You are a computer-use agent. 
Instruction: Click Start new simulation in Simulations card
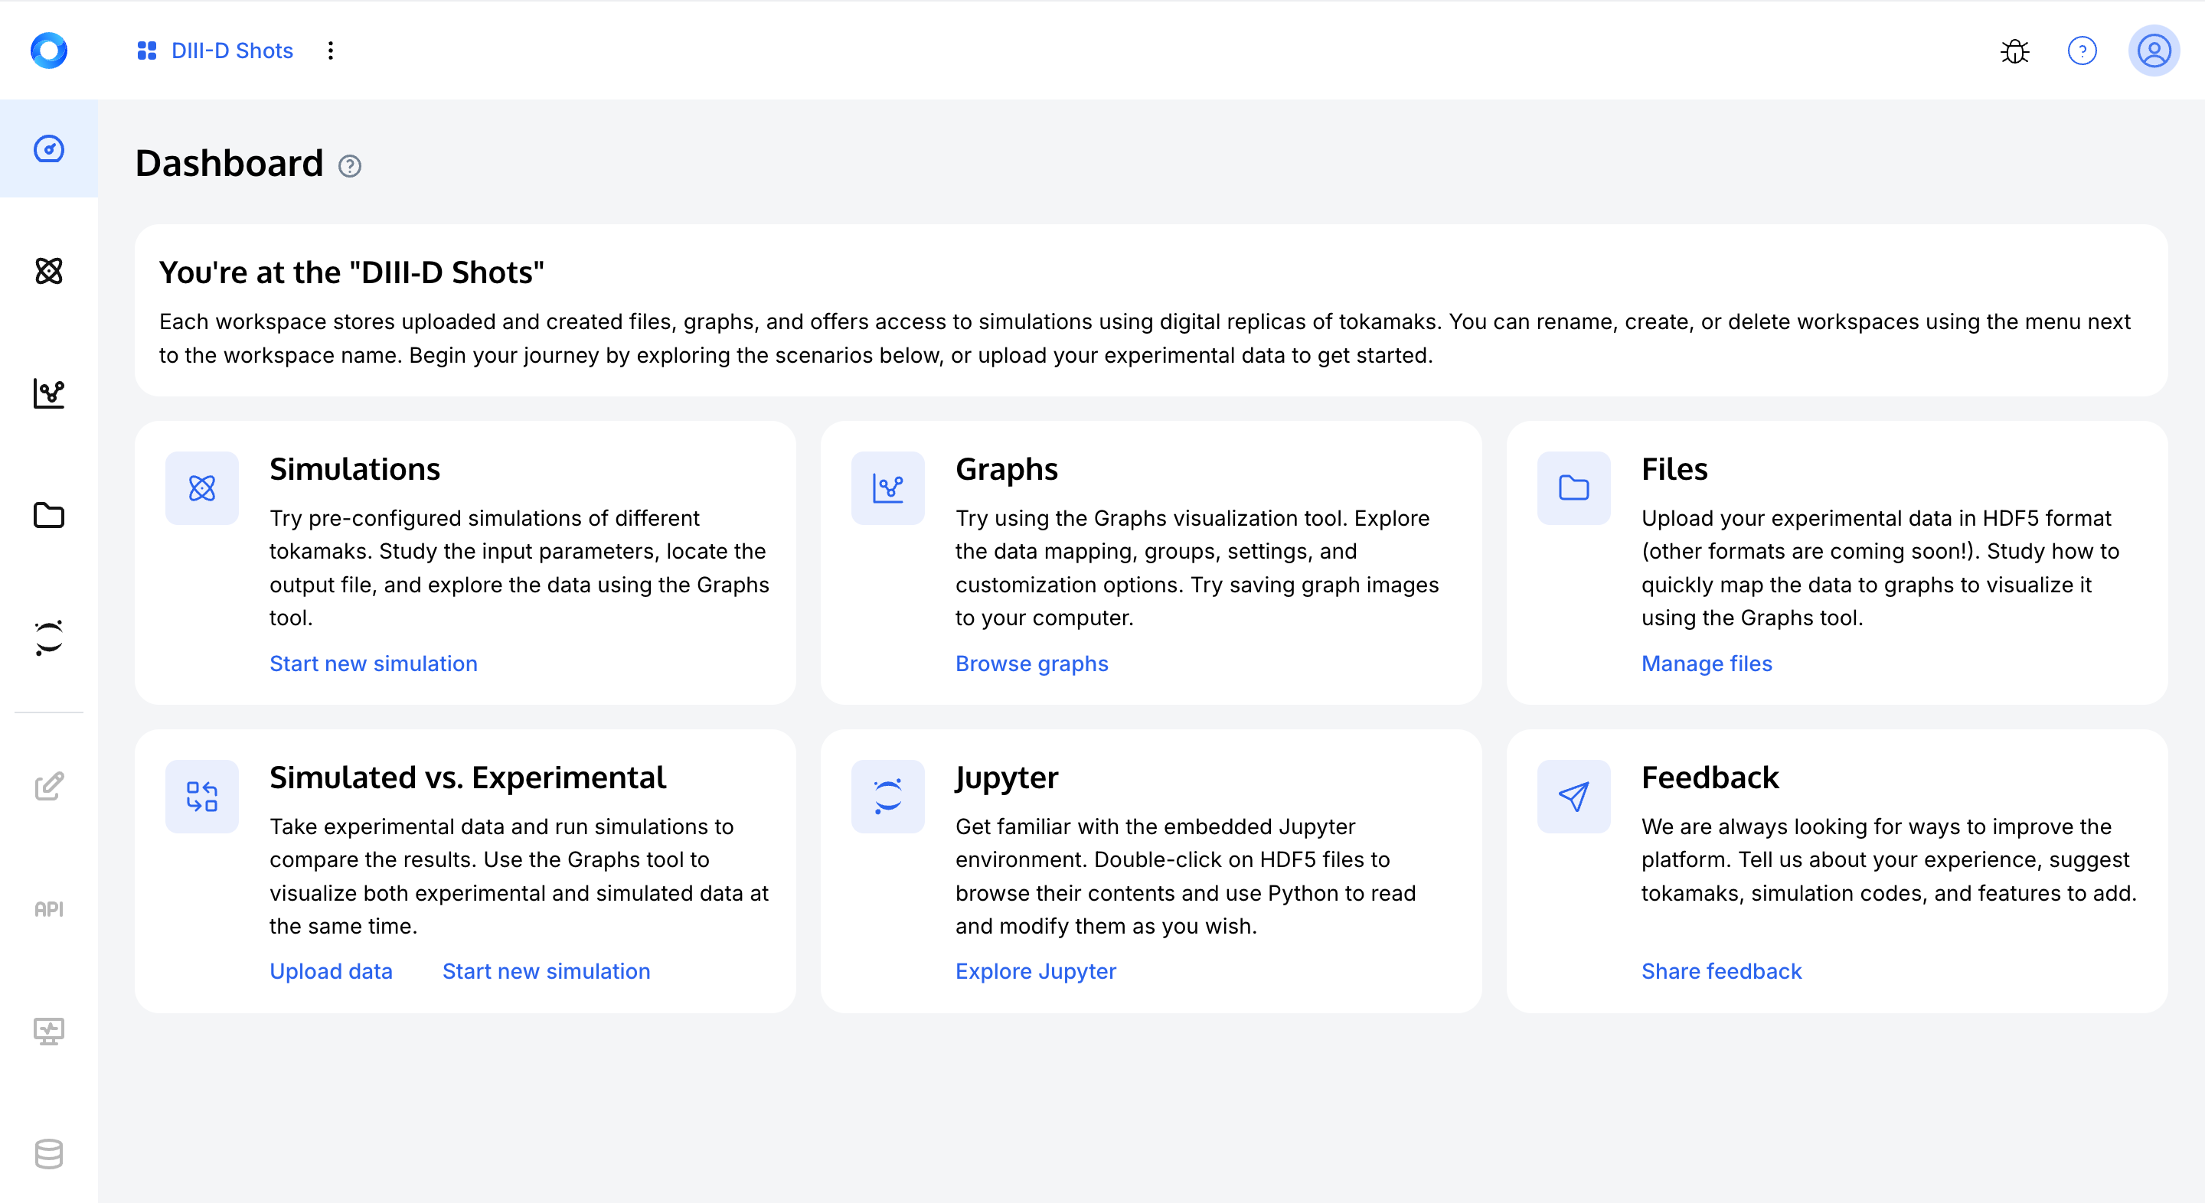coord(373,663)
